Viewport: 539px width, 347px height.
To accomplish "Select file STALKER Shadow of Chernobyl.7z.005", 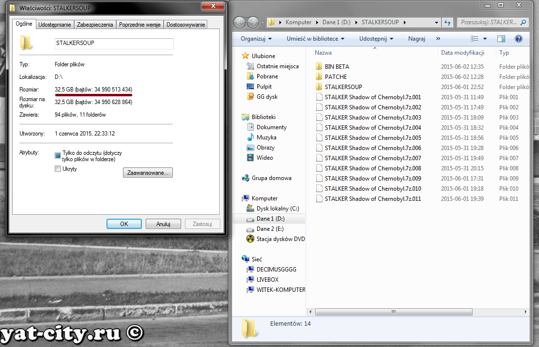I will [x=373, y=138].
